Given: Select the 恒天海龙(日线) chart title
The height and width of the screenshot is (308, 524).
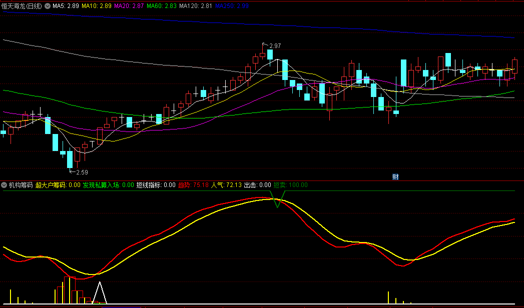Looking at the screenshot, I should pyautogui.click(x=22, y=6).
